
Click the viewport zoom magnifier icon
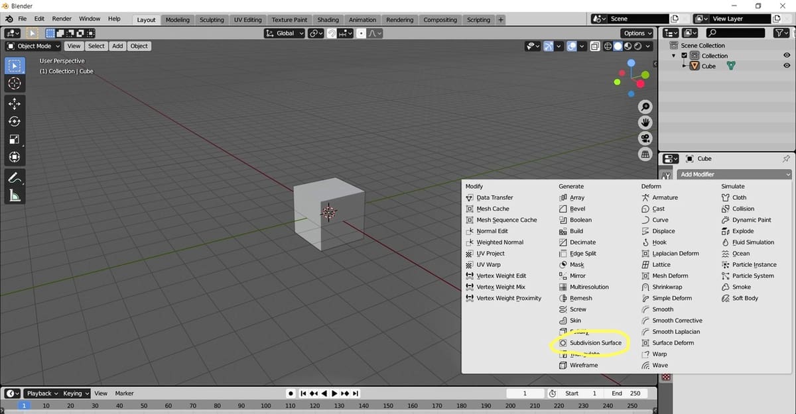coord(645,107)
